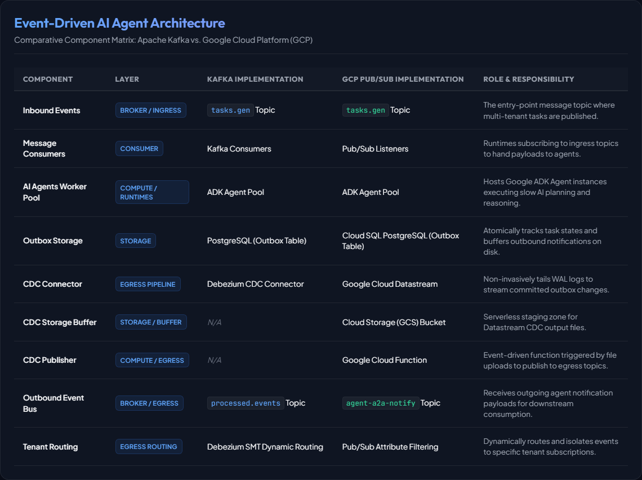Select the 'Atomically tracks task states' description

coord(542,241)
